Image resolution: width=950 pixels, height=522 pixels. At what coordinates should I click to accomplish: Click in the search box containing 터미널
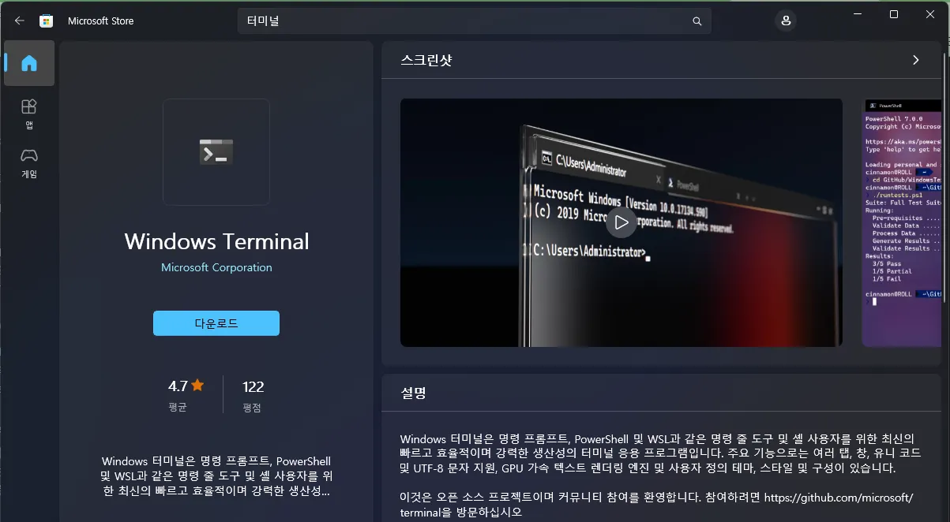coord(474,21)
